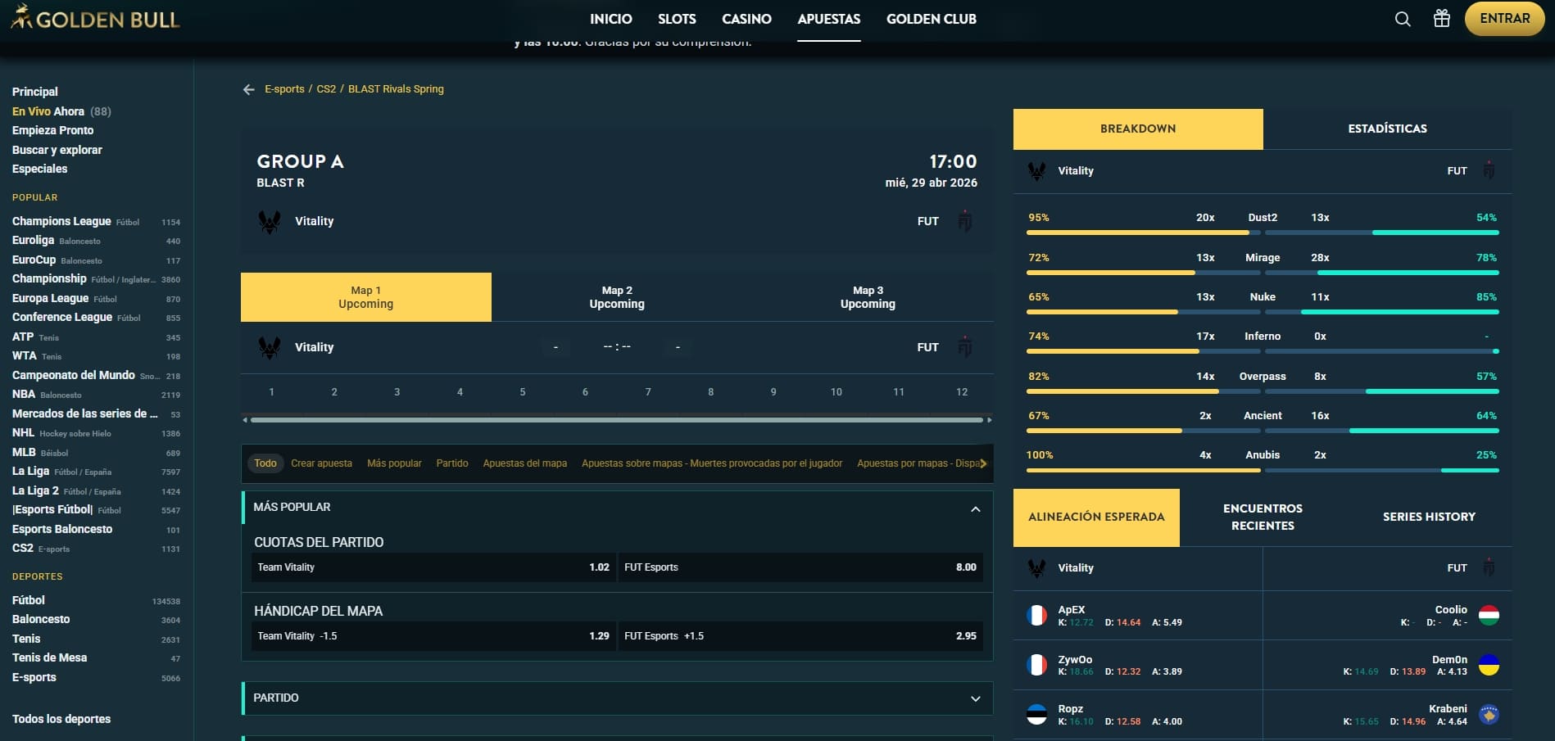1555x741 pixels.
Task: Switch to the ESTADÍSTICAS tab
Action: click(x=1387, y=129)
